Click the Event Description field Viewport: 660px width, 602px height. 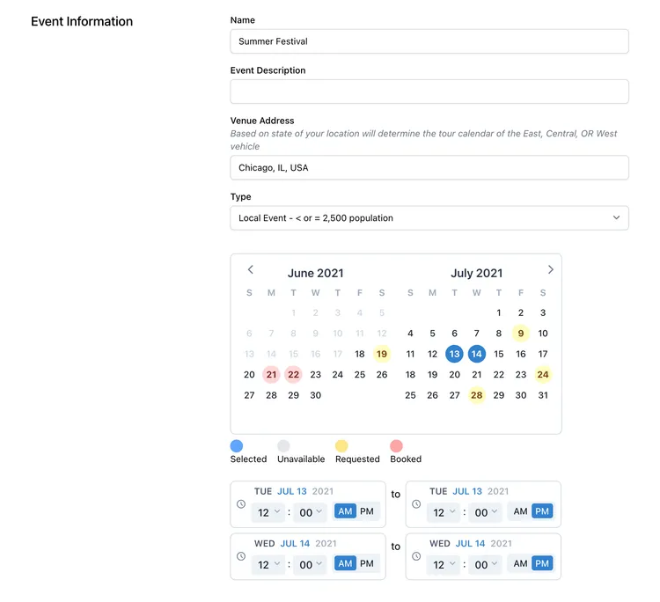[x=429, y=92]
